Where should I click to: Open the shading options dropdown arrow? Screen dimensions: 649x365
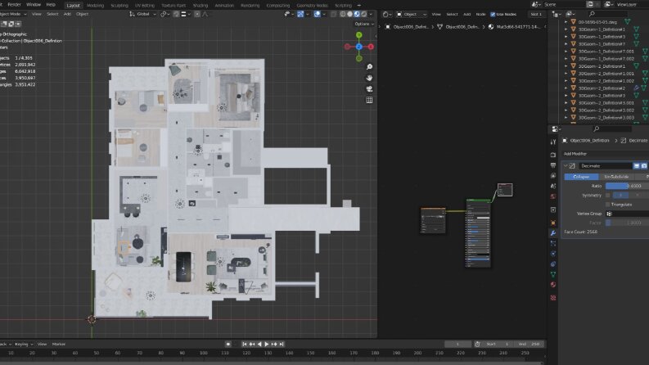371,14
